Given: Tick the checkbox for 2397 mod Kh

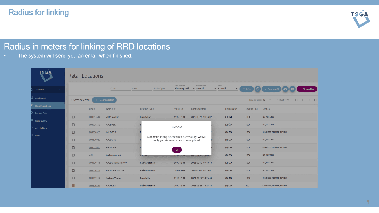Looking at the screenshot, I should click(73, 117).
